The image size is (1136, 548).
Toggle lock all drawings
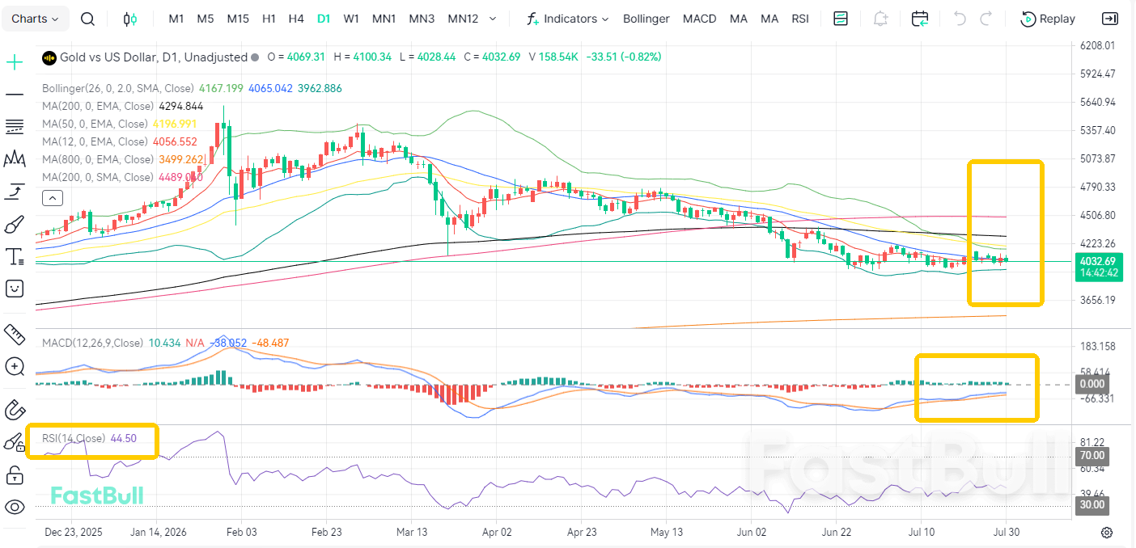pyautogui.click(x=15, y=474)
